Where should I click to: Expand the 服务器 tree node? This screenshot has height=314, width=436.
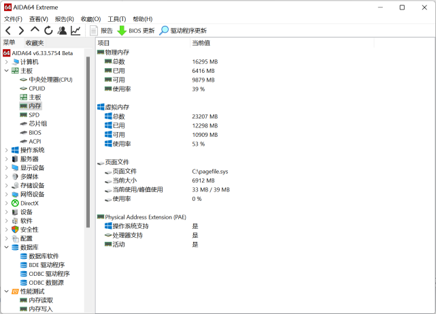pyautogui.click(x=6, y=159)
